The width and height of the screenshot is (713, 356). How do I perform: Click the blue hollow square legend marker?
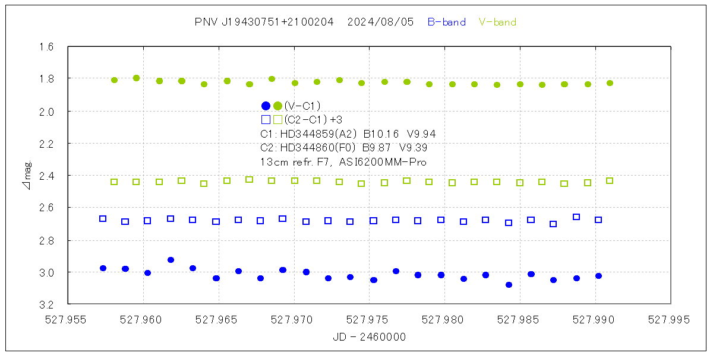(x=266, y=120)
